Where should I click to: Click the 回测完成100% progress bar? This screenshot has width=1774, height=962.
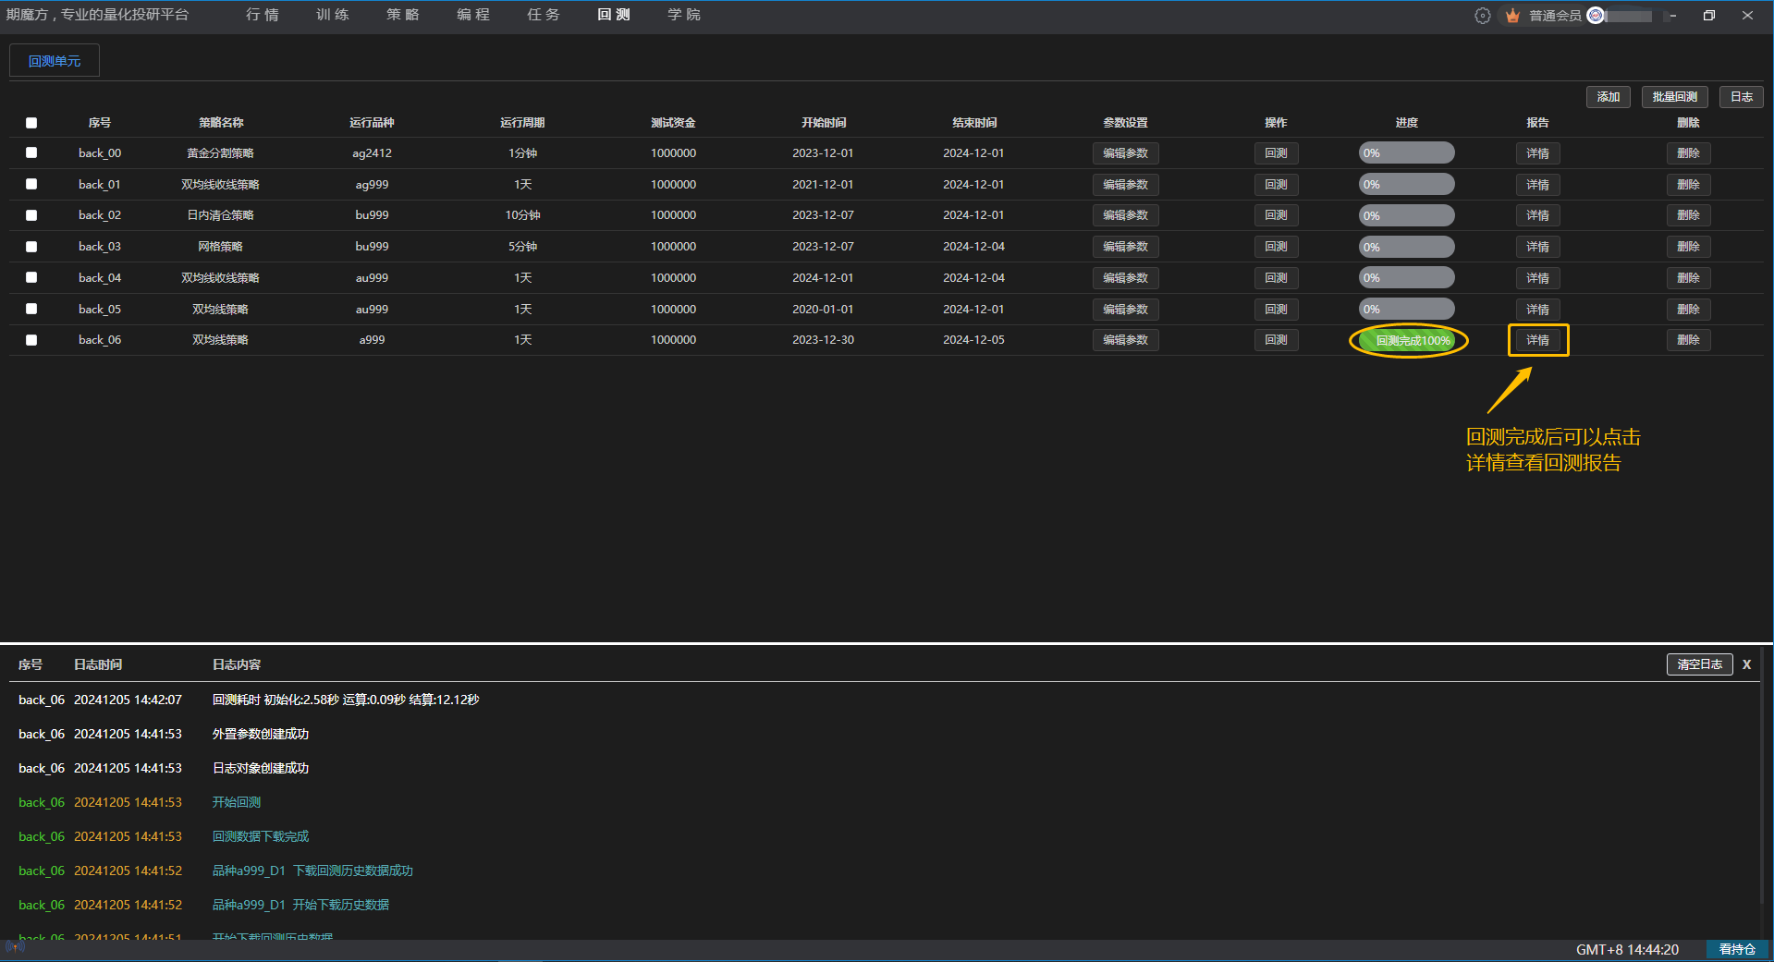pos(1407,340)
